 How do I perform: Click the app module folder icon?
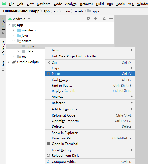14,25
